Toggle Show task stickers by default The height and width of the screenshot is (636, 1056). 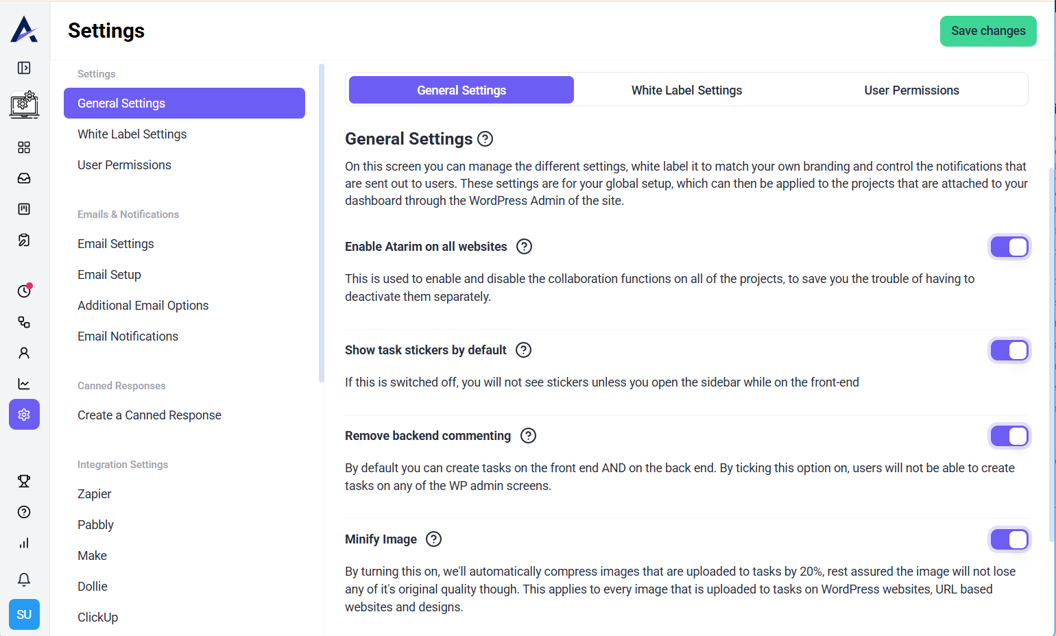pos(1009,350)
